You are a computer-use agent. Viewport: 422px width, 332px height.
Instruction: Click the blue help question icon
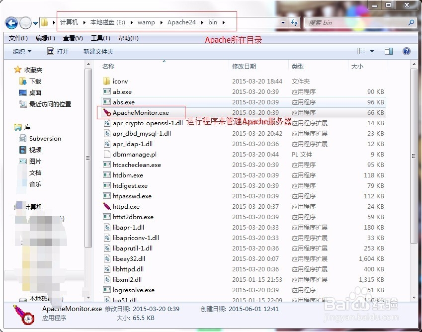tap(407, 51)
